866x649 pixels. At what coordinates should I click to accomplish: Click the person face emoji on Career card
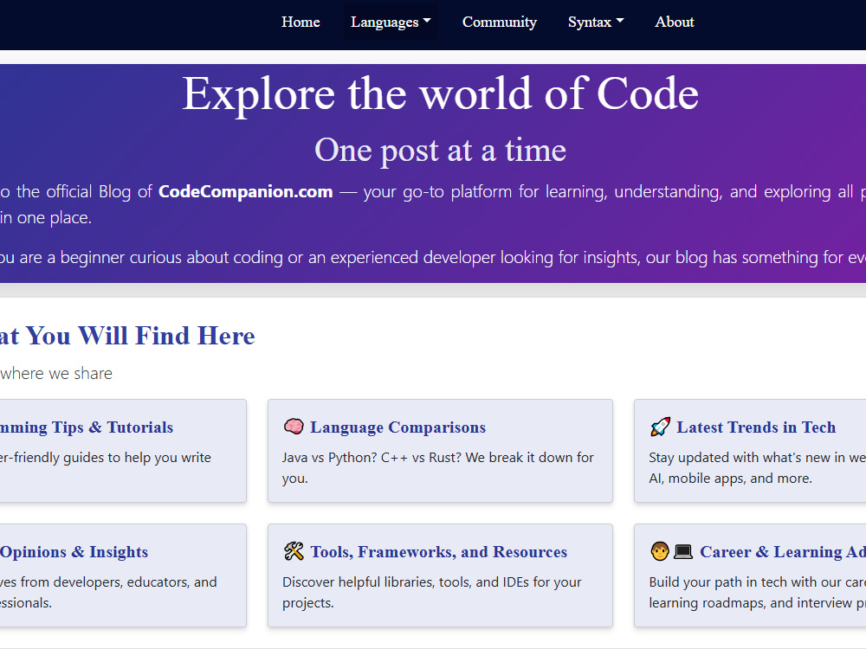pos(659,551)
